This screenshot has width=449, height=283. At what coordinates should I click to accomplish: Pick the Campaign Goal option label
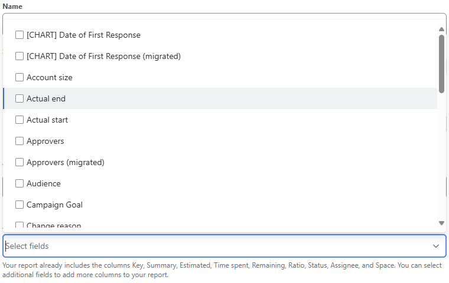pyautogui.click(x=54, y=205)
